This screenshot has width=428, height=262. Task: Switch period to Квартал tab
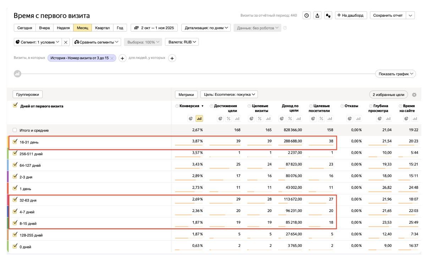[102, 28]
